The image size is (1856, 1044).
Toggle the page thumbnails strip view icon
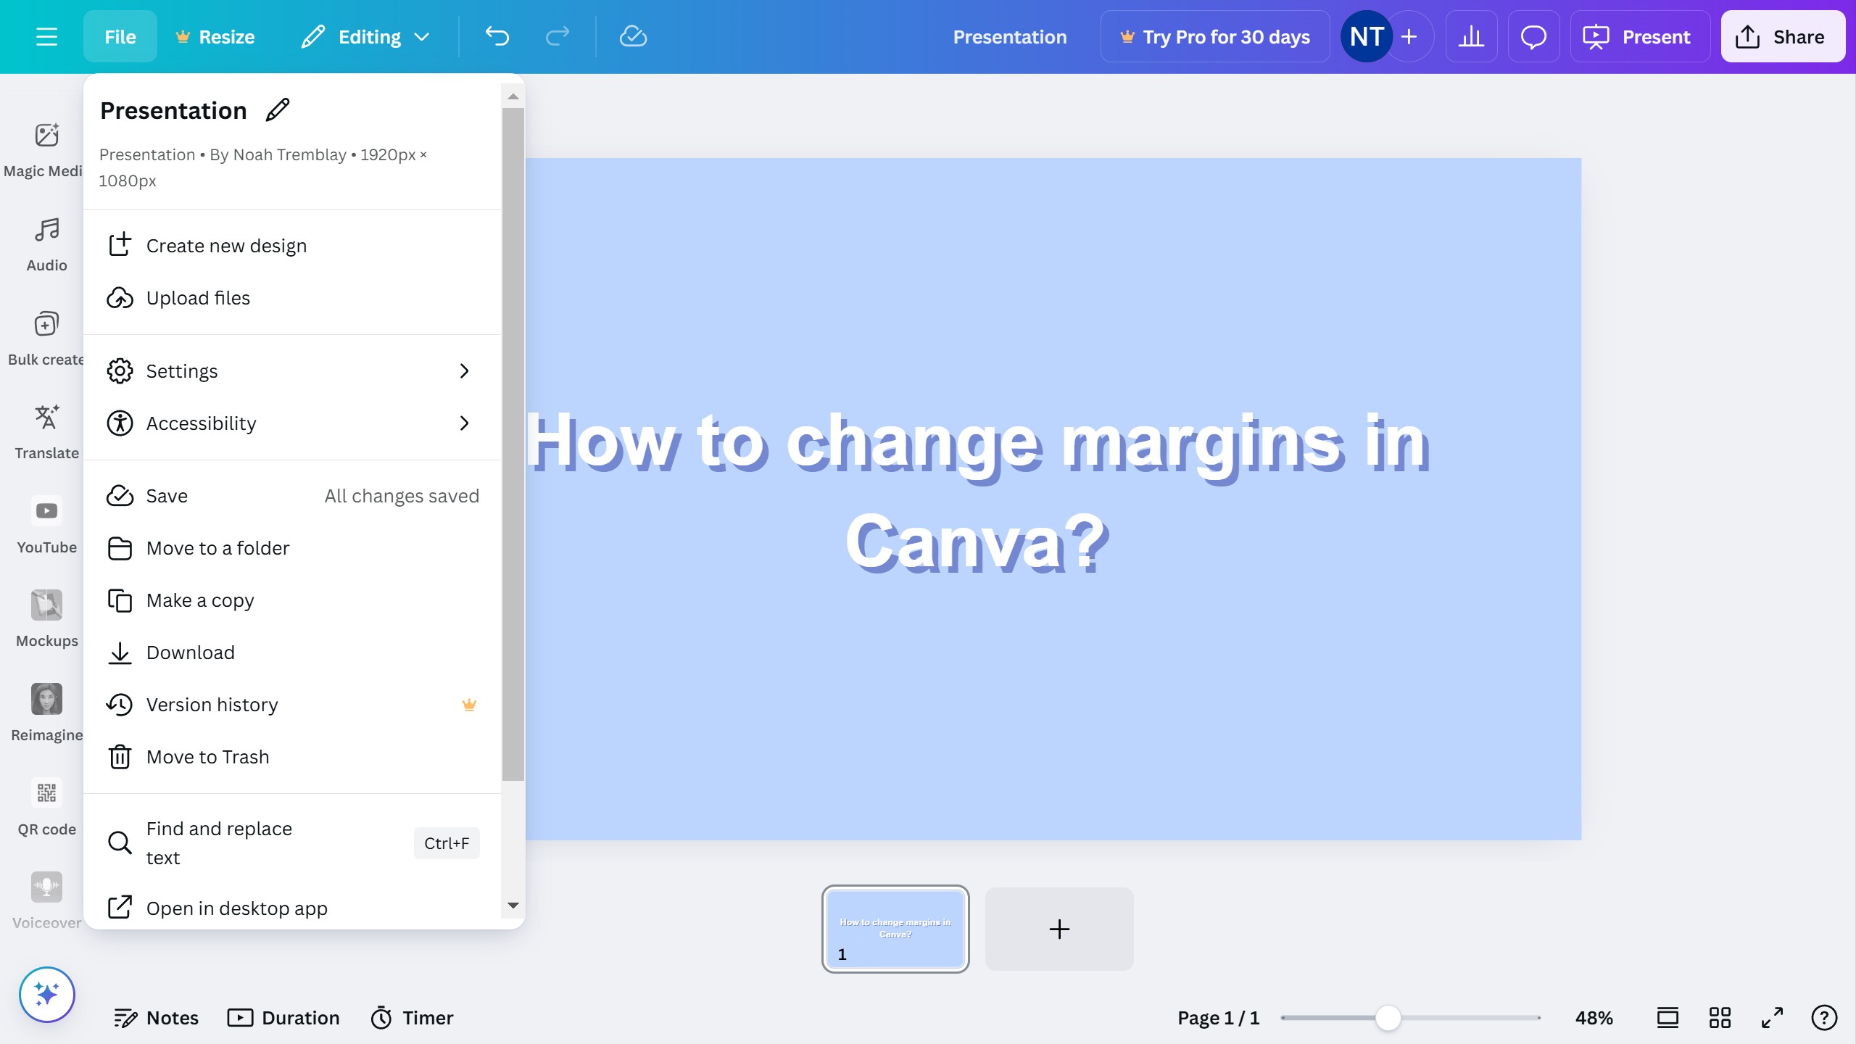pos(1667,1018)
